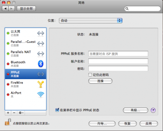The height and width of the screenshot is (131, 163).
Task: Open the gear action menu below list
Action: point(21,113)
